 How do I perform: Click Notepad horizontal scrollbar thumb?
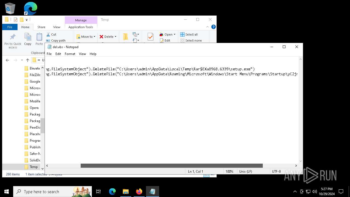(x=171, y=166)
